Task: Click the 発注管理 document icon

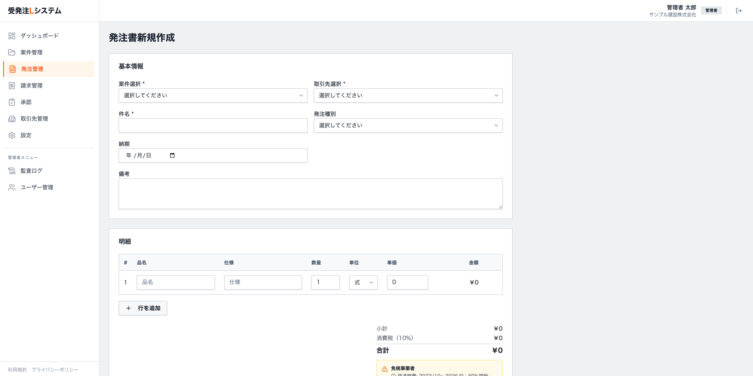Action: [x=13, y=69]
